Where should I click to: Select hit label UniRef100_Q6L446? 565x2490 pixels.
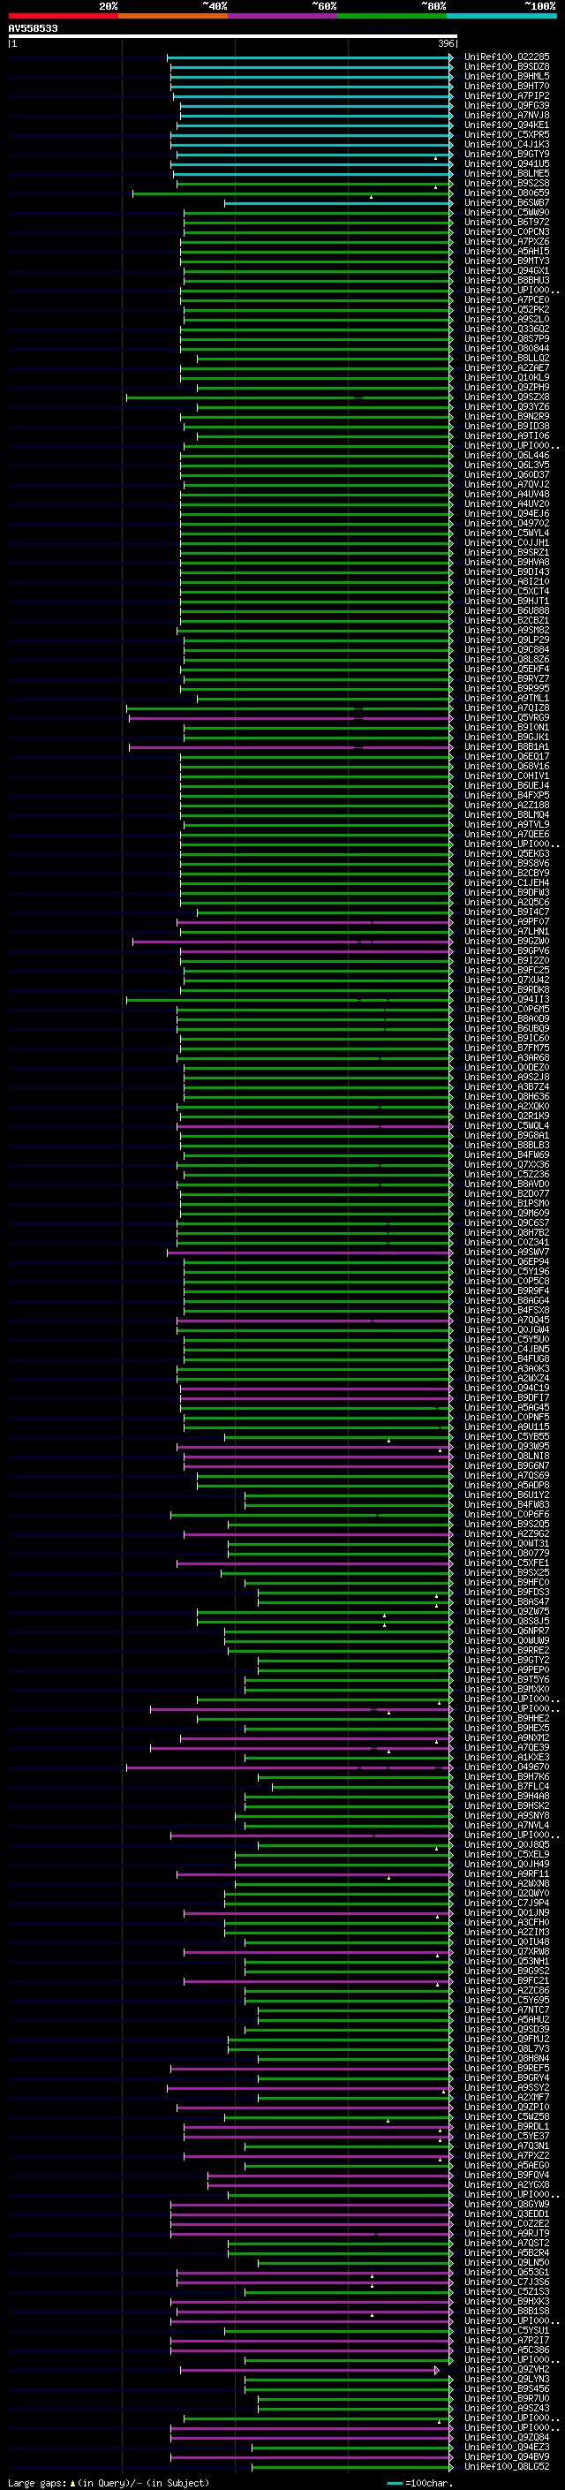click(506, 455)
